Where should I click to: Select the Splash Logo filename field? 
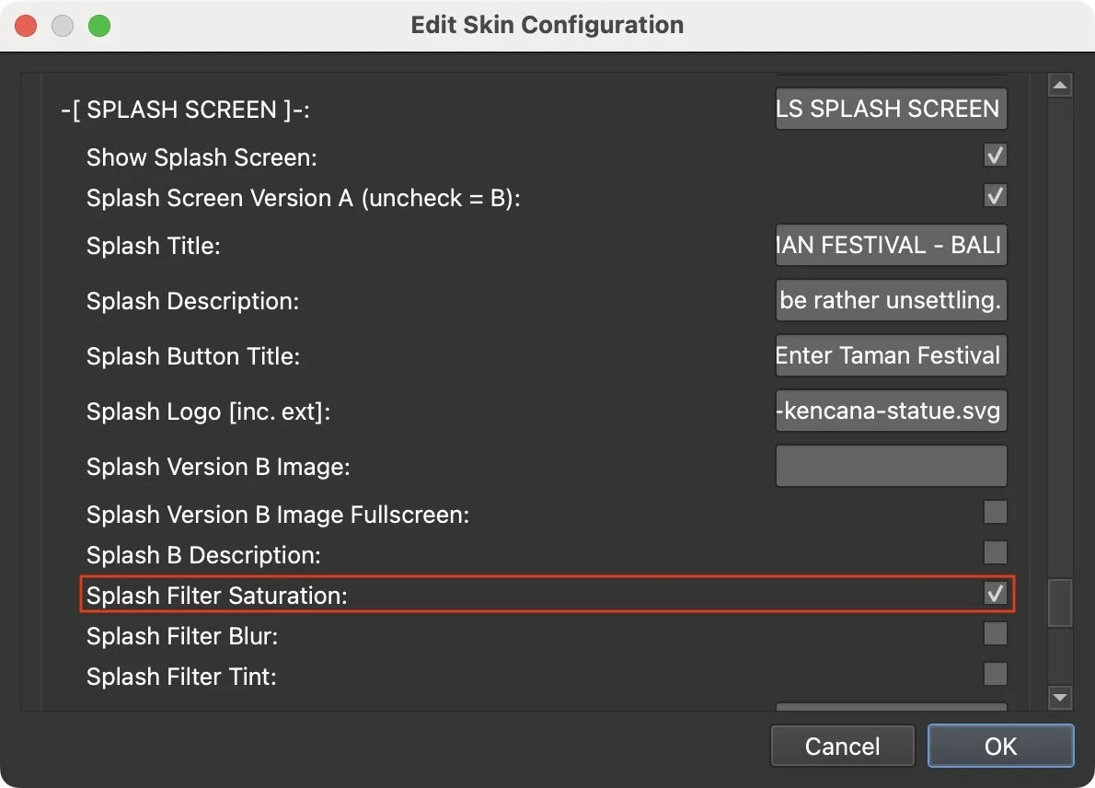[x=890, y=411]
